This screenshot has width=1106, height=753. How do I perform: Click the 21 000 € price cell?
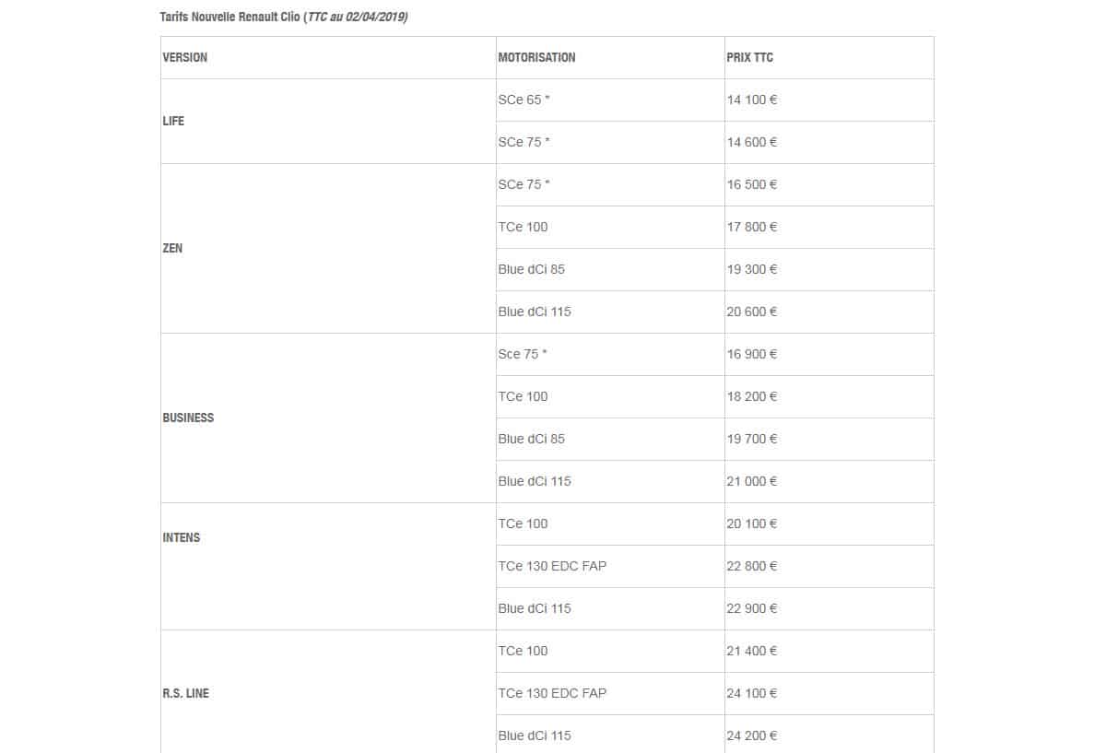pyautogui.click(x=829, y=481)
